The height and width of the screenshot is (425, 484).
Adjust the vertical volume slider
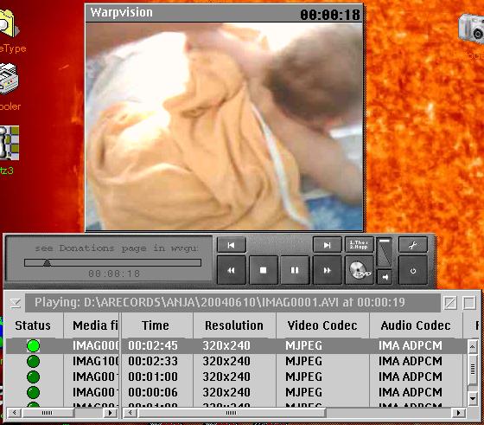pos(385,252)
